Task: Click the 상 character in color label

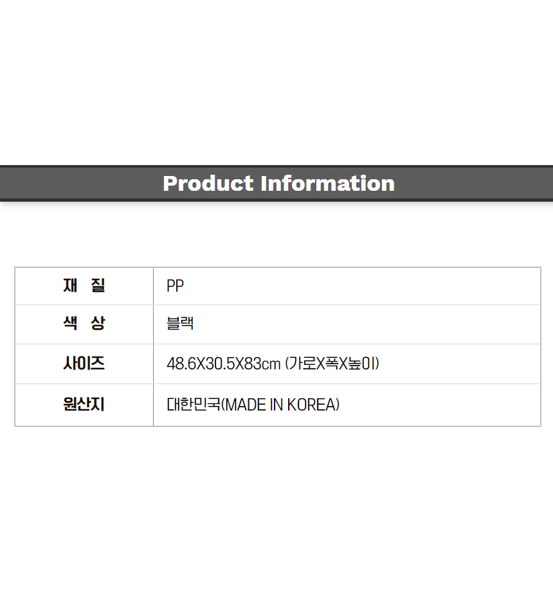Action: (98, 323)
